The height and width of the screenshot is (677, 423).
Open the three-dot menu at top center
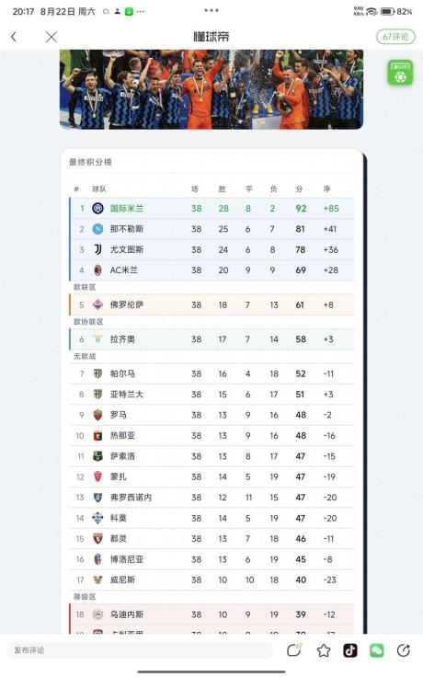[211, 10]
